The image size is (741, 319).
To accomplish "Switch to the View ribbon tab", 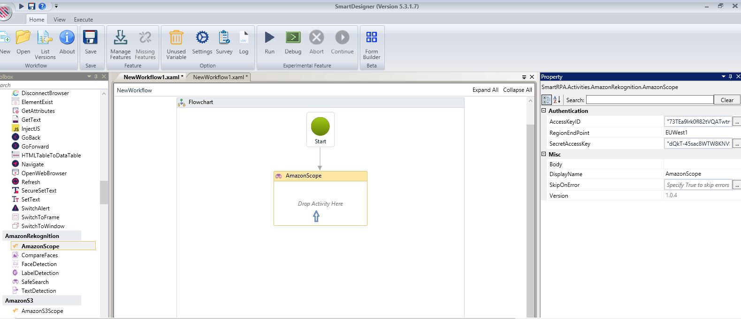I will pos(60,20).
